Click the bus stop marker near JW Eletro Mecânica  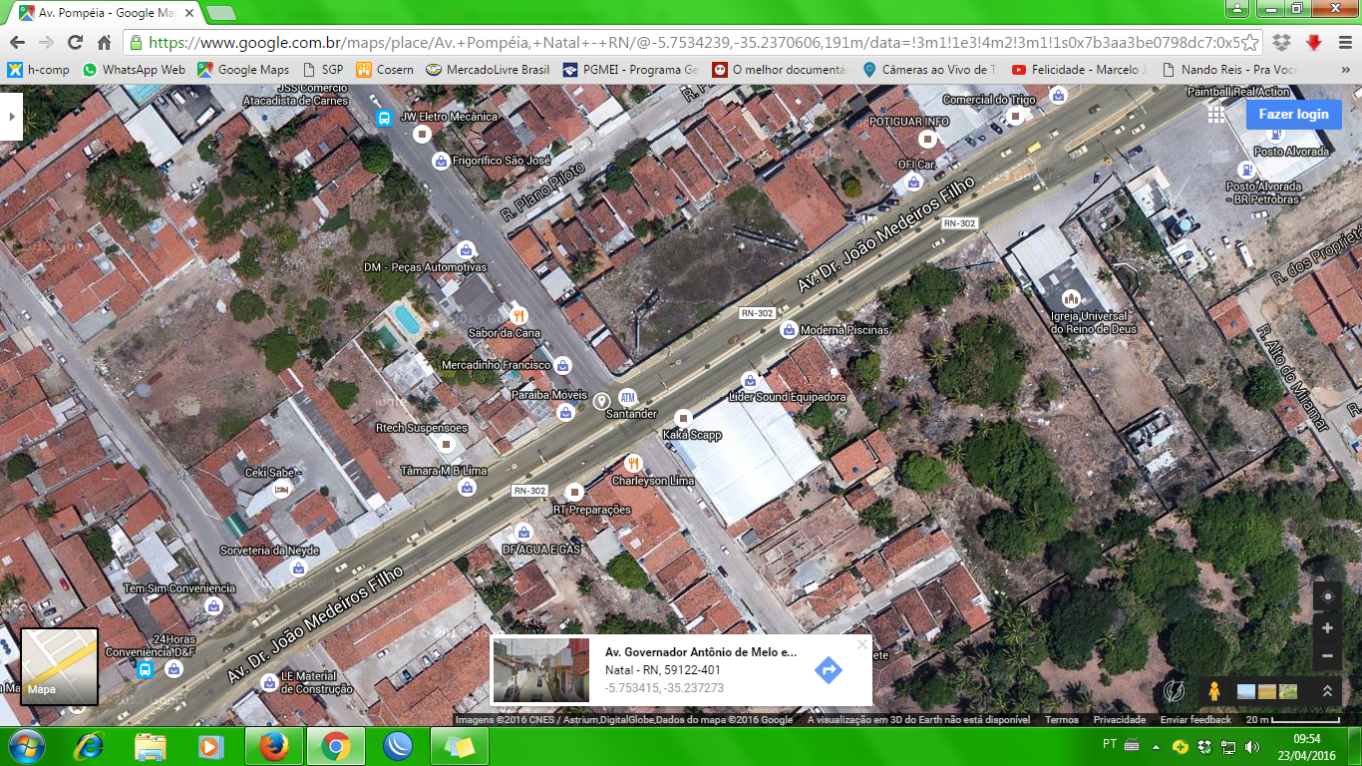pos(384,119)
